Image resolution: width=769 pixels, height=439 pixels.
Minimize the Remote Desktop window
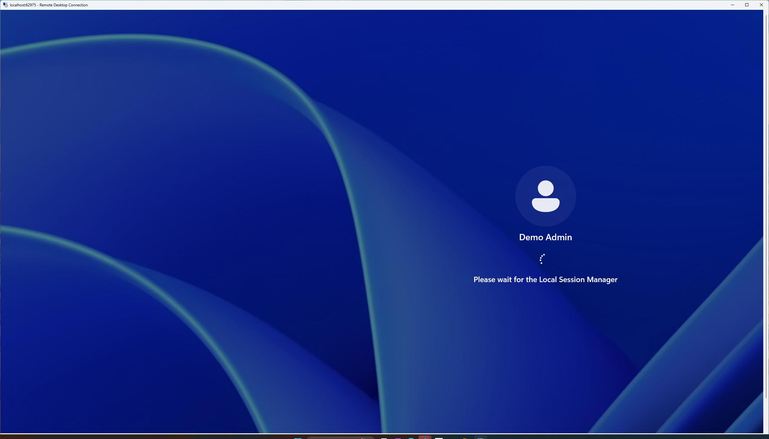[732, 5]
